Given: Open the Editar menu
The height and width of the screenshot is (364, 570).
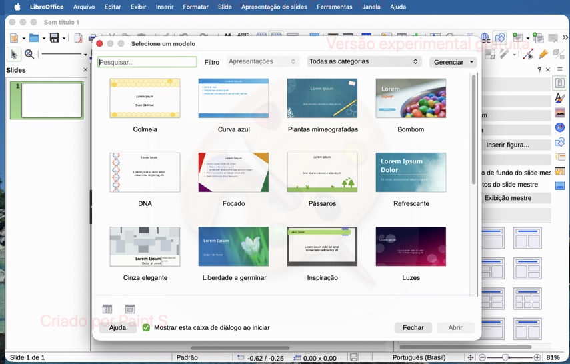Looking at the screenshot, I should coord(113,7).
